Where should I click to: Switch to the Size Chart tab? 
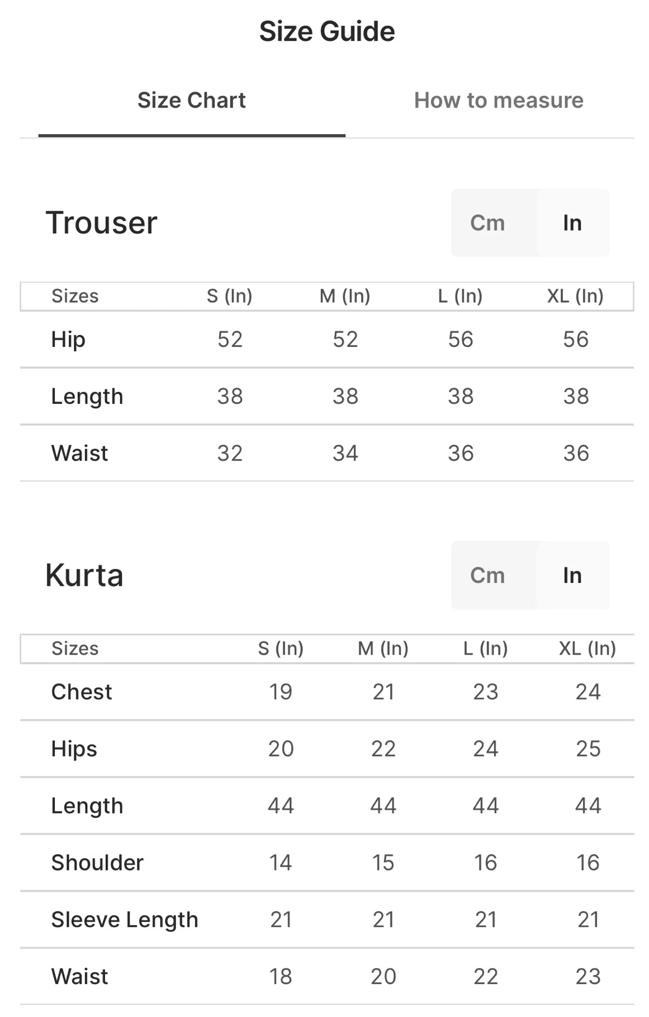(191, 101)
